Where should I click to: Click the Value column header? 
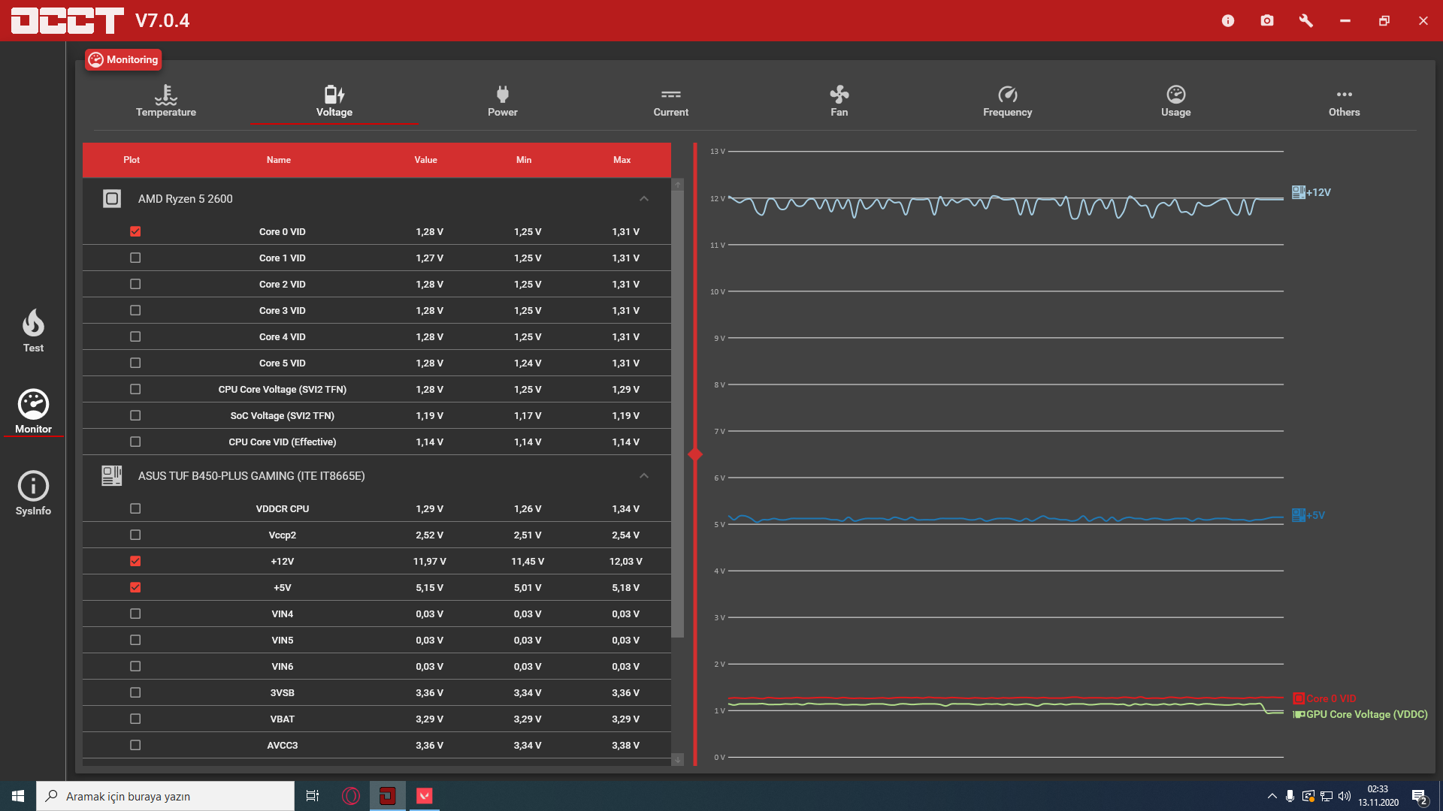pyautogui.click(x=426, y=160)
